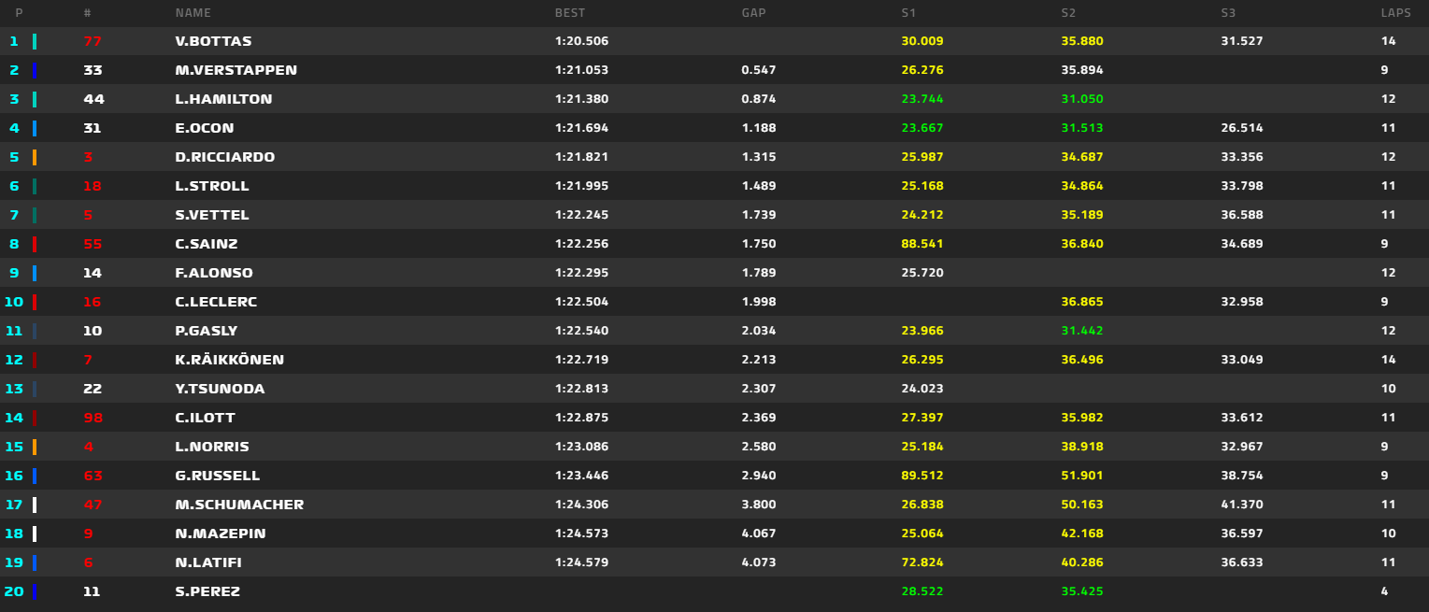
Task: Click Bottas's best lap time 1:20.506
Action: [581, 41]
